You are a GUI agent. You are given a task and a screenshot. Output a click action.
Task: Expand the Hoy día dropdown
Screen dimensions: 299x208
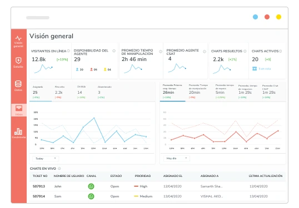tap(177, 158)
